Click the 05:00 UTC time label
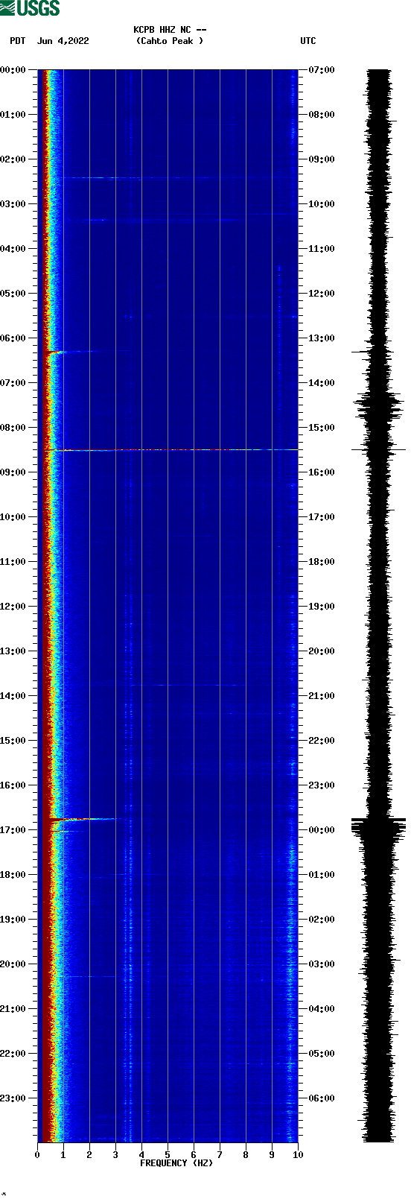411x1202 pixels. pyautogui.click(x=322, y=1054)
